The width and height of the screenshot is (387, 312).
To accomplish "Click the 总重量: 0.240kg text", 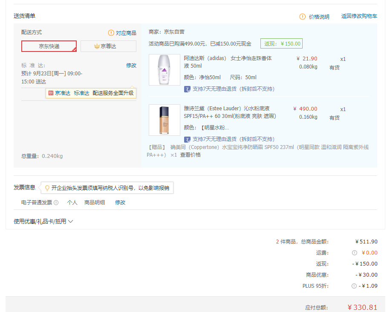I will click(42, 156).
